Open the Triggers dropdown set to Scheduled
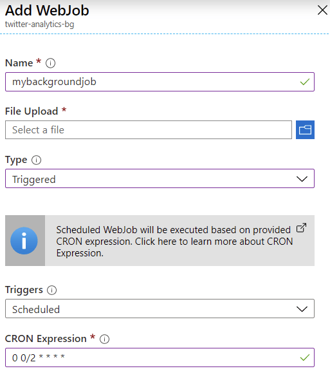 160,309
